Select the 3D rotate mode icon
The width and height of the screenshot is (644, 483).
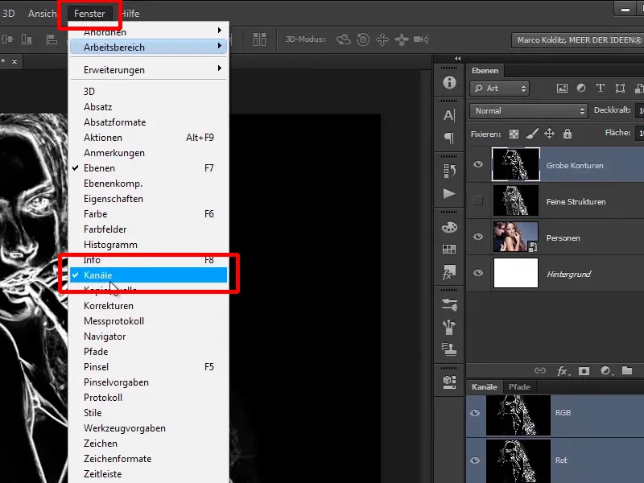[344, 39]
